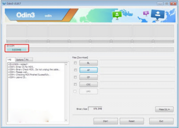Screen dimensions: 179x128
Task: Click the CSC file path field
Action: [x=137, y=85]
